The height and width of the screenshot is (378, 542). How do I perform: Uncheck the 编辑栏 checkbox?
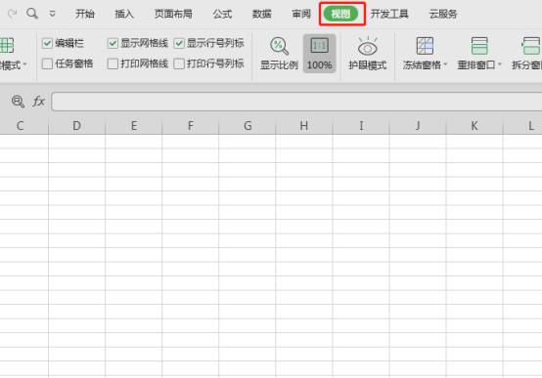[47, 44]
